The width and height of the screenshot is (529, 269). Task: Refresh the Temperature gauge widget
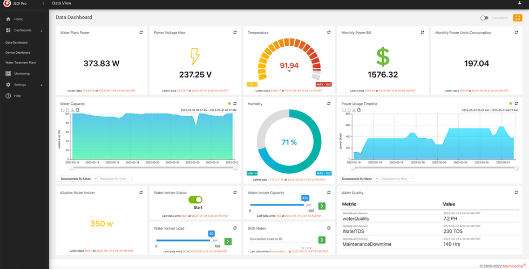[x=329, y=32]
